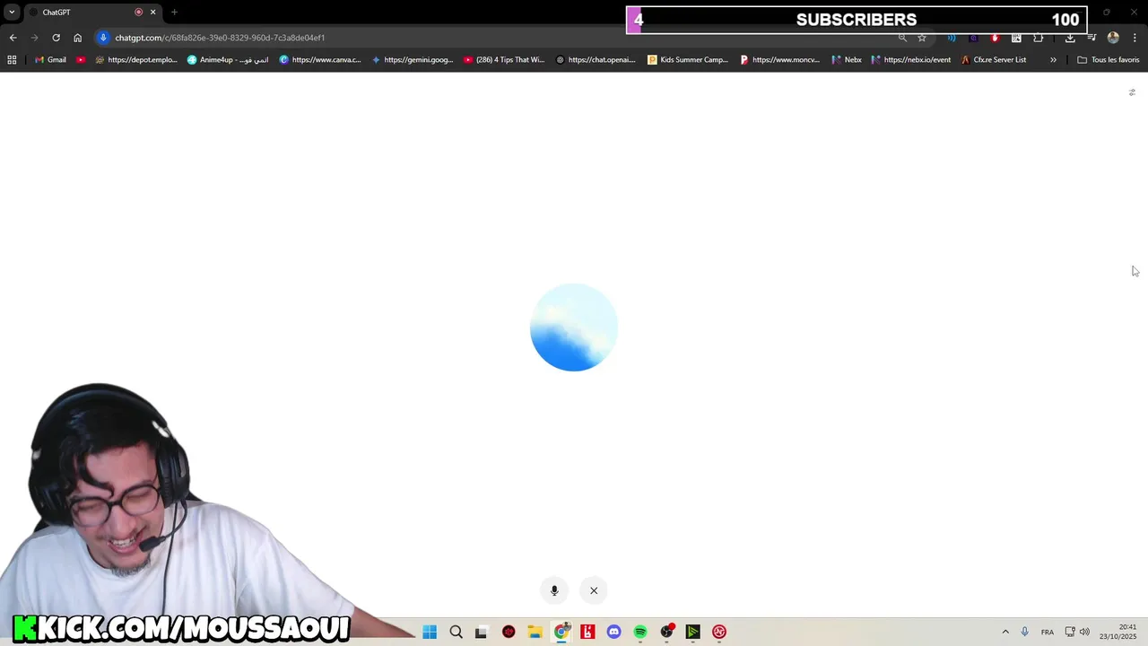This screenshot has height=646, width=1148.
Task: Open the Windows Start menu
Action: 430,632
